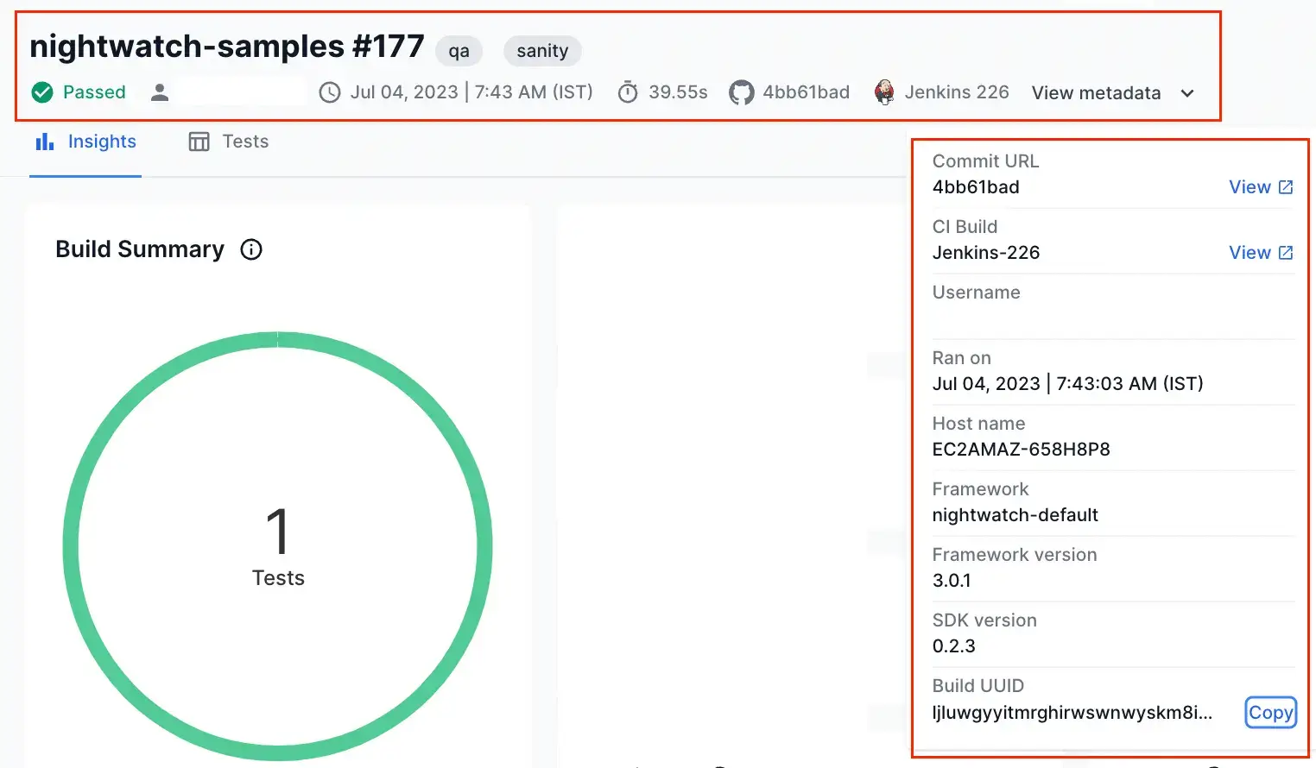Screen dimensions: 1316x768
Task: Select the qa tag
Action: 459,51
